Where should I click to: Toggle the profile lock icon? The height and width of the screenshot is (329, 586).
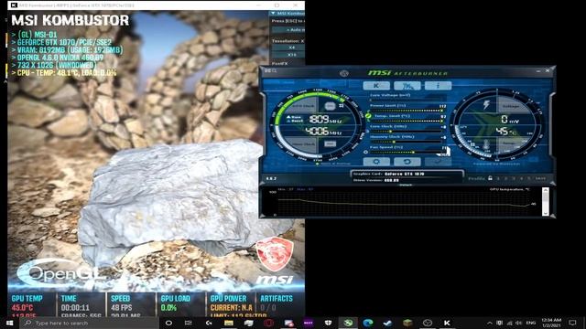[490, 178]
